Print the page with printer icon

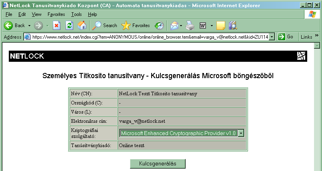(190, 26)
